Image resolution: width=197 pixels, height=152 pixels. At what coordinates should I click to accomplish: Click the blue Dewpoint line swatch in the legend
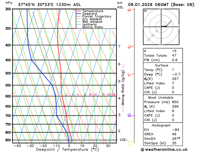[79, 14]
